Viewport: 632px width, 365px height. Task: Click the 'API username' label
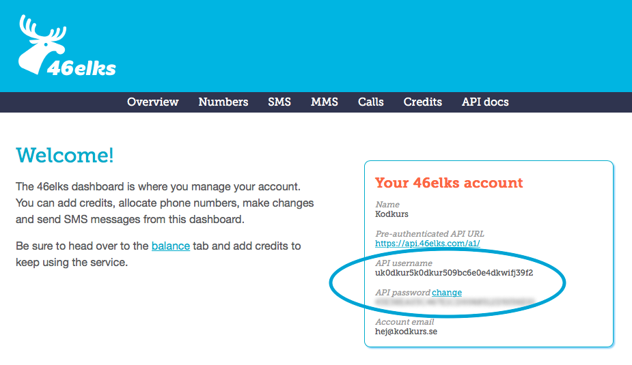click(x=404, y=263)
